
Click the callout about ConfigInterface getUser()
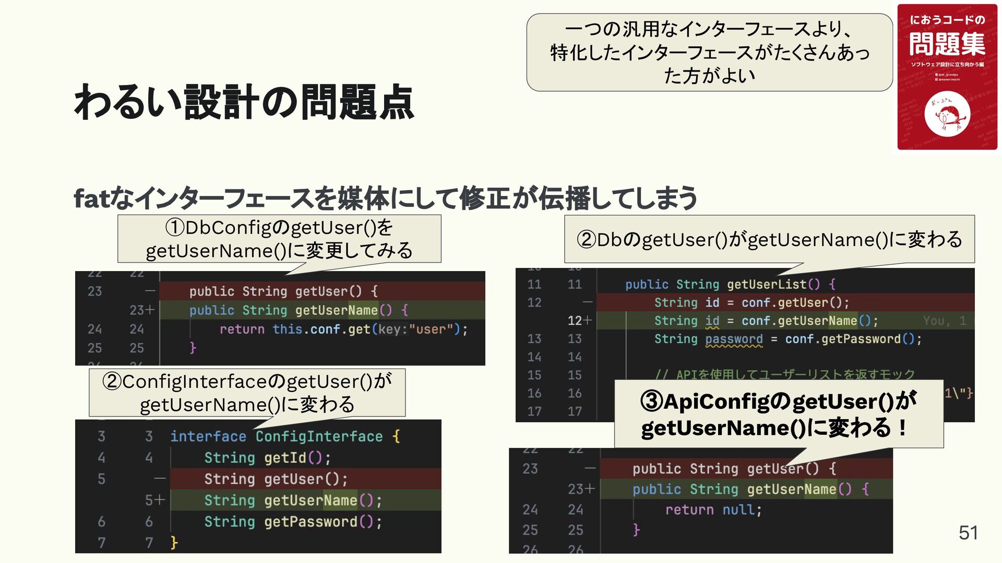coord(247,393)
